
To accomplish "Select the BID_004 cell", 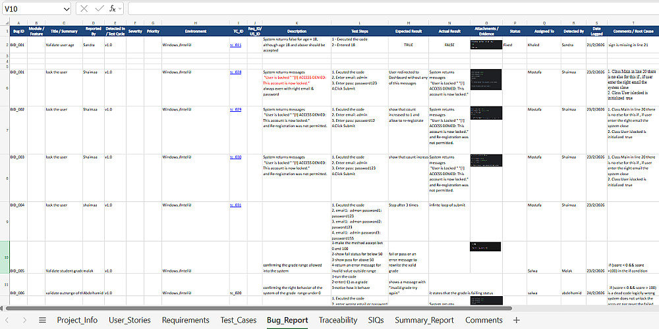I will pos(18,221).
